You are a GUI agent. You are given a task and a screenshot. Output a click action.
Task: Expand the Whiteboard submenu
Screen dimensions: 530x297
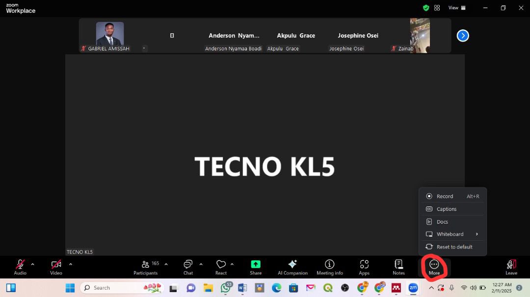(452, 234)
